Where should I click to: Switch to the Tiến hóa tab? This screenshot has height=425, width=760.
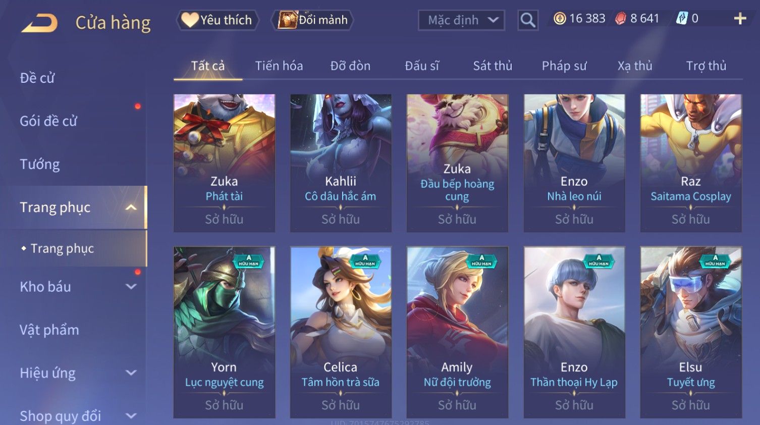pyautogui.click(x=279, y=66)
